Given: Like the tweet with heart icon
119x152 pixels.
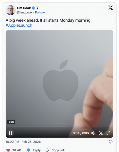Looking at the screenshot, I should tap(8, 150).
